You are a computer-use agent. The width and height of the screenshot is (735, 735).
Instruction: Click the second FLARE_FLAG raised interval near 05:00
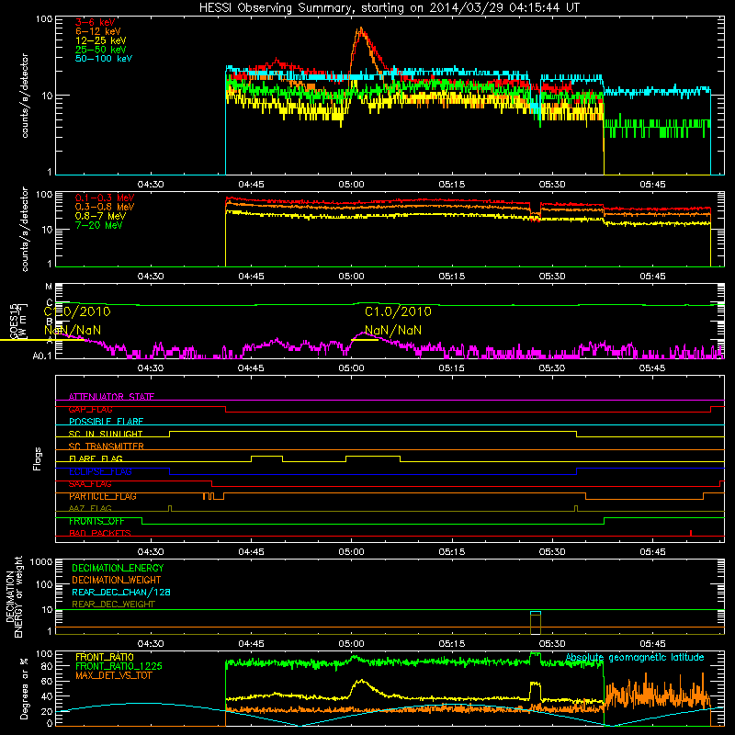(373, 457)
